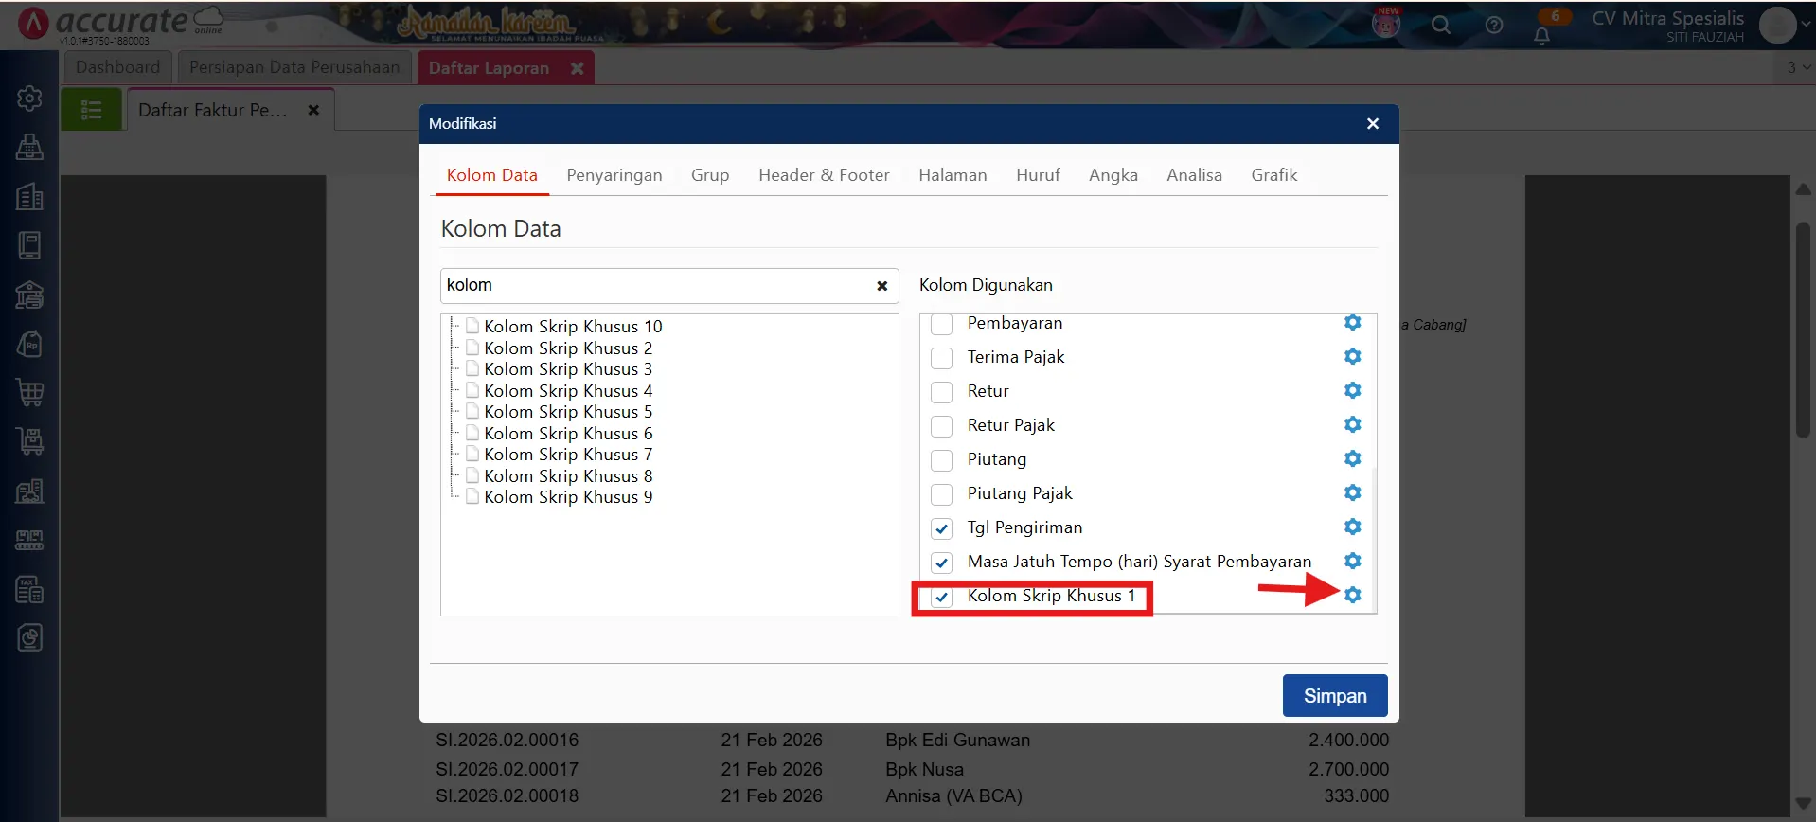Open settings for Kolom Skrip Khusus 1
Screen dimensions: 1816x822
point(1352,595)
